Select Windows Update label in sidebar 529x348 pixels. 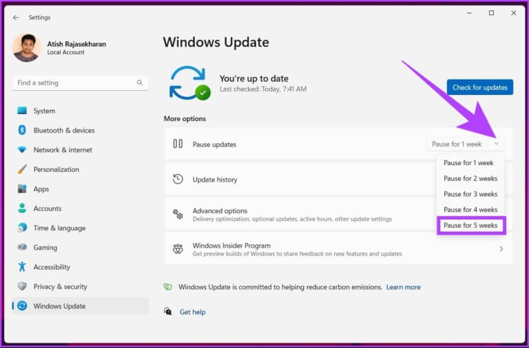pyautogui.click(x=59, y=306)
